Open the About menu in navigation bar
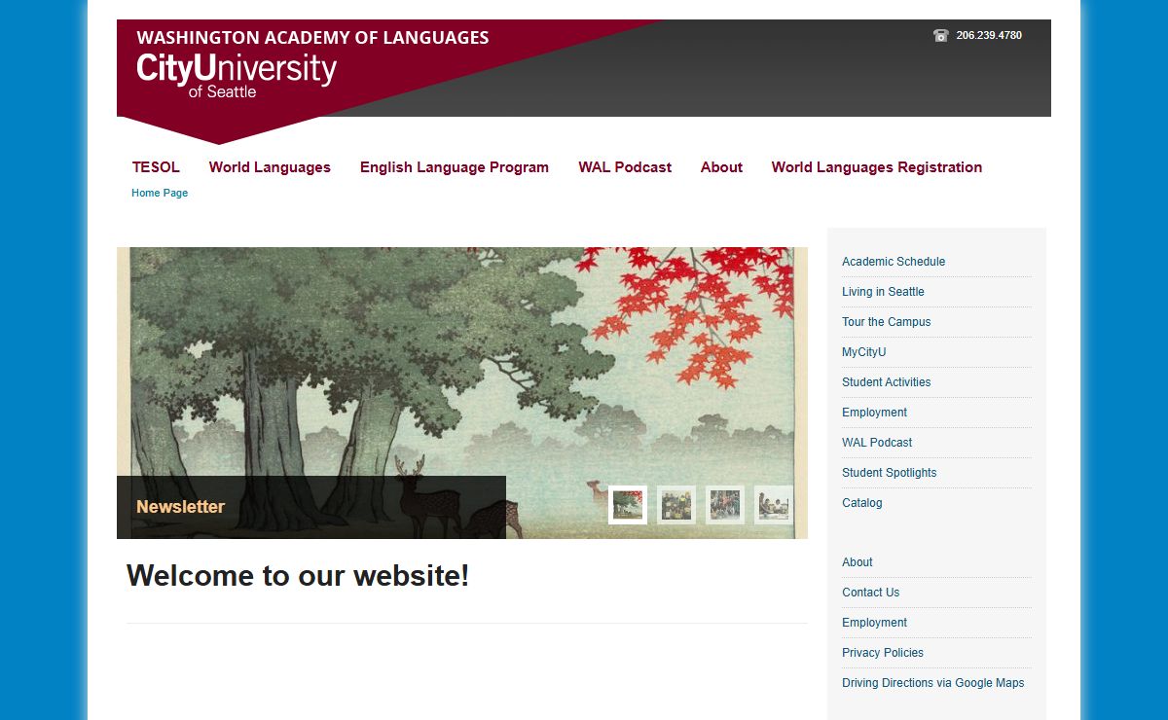 pyautogui.click(x=721, y=167)
